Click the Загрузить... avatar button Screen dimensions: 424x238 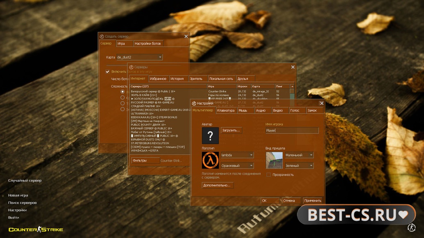(231, 130)
